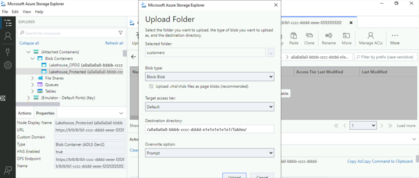Image resolution: width=419 pixels, height=178 pixels.
Task: Click the Refresh all link
Action: coord(114,43)
